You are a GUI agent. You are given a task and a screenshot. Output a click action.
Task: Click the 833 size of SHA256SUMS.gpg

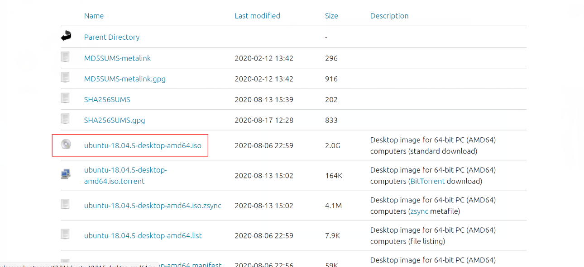pyautogui.click(x=331, y=120)
